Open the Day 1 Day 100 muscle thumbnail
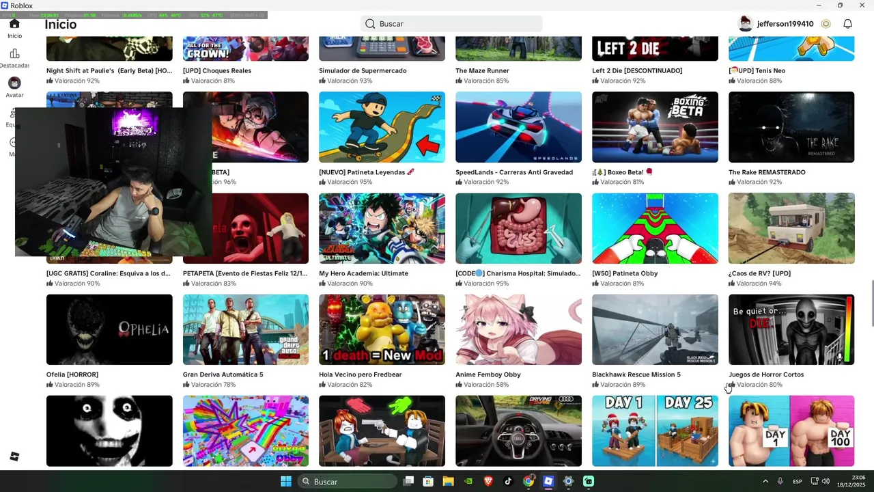Screen dimensions: 874x492 point(791,430)
